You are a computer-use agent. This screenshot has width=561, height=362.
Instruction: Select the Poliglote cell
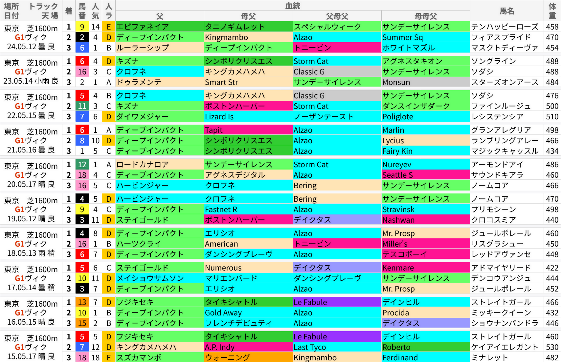(x=426, y=117)
